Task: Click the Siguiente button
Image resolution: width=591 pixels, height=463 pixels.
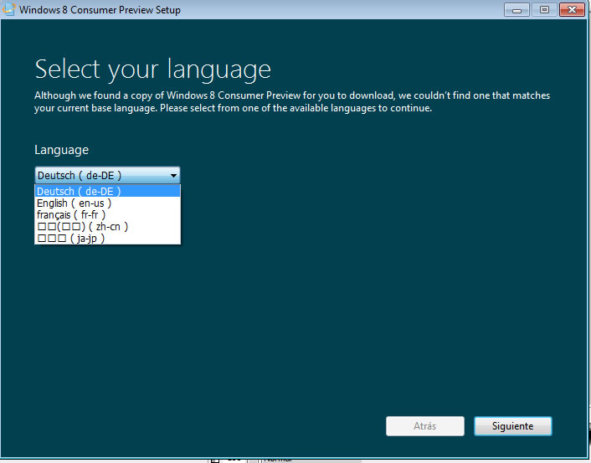Action: click(512, 426)
